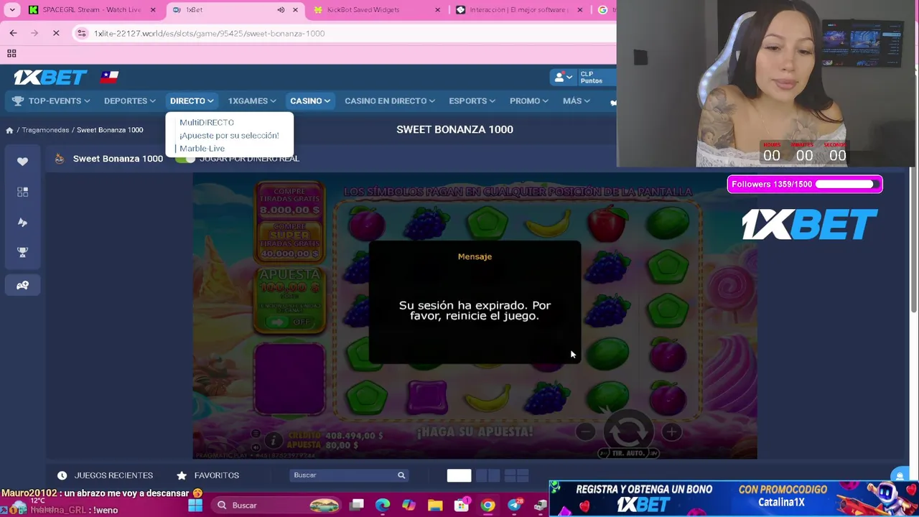
Task: View site information icon in the address bar
Action: 82,33
